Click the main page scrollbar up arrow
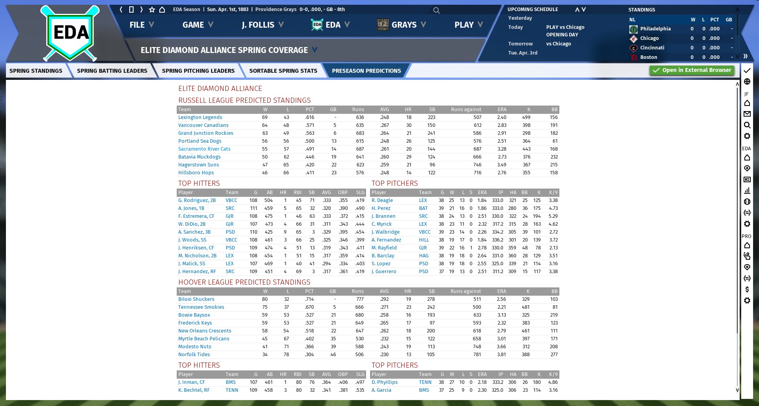The height and width of the screenshot is (406, 759). coord(737,84)
